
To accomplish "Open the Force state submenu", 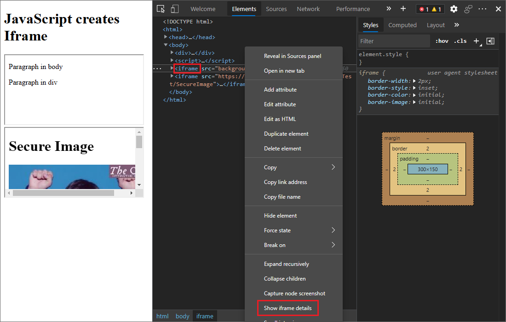I will click(x=293, y=230).
